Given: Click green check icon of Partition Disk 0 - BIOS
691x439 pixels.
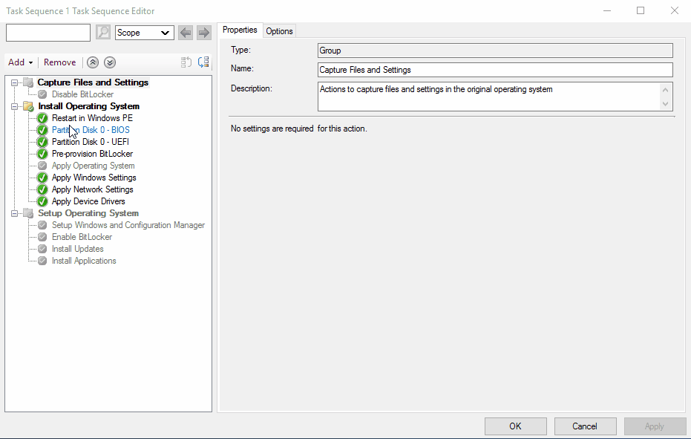Looking at the screenshot, I should 42,130.
